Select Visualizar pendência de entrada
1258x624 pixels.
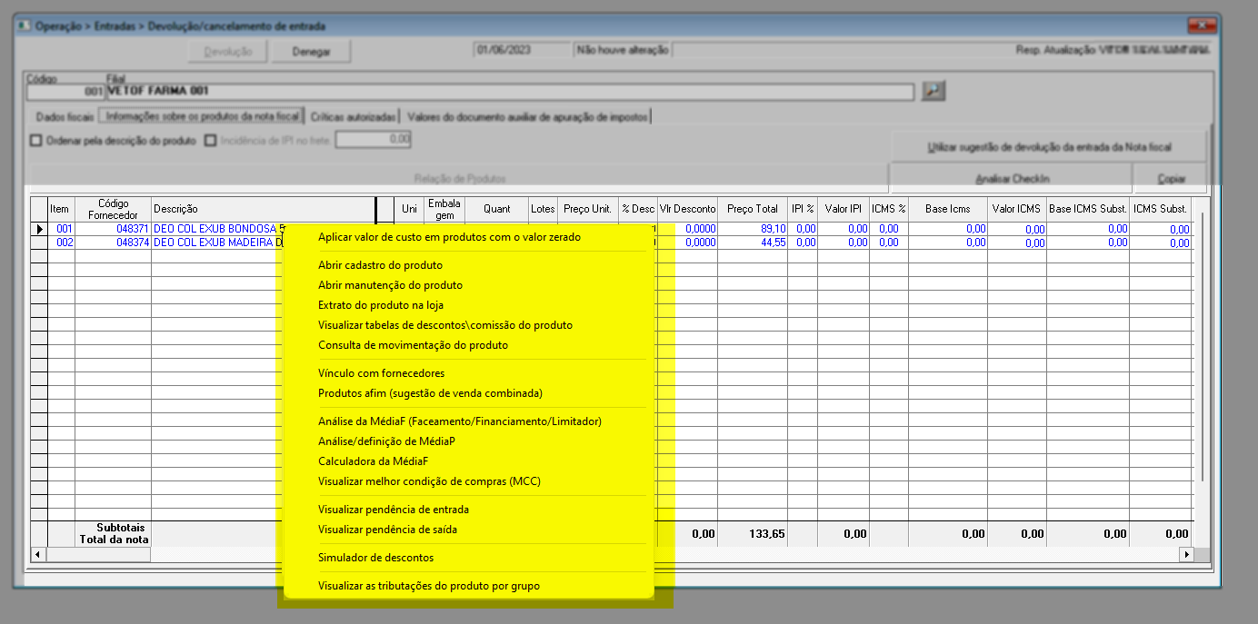[393, 510]
